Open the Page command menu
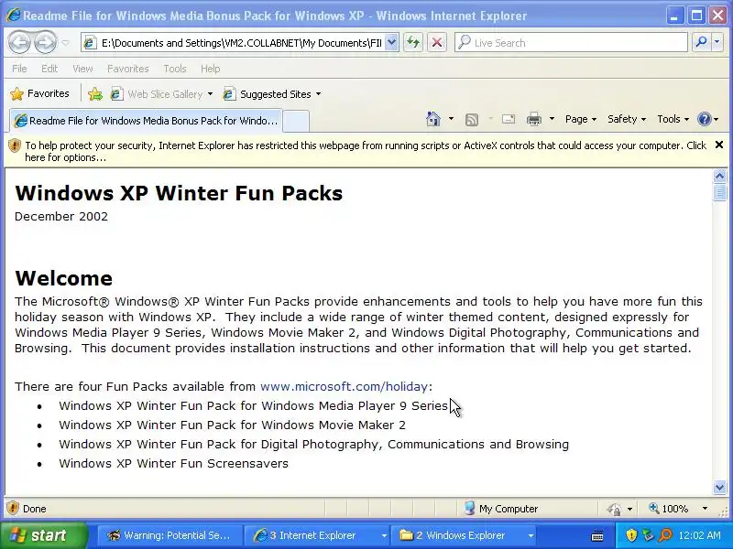This screenshot has height=549, width=733. coord(581,119)
